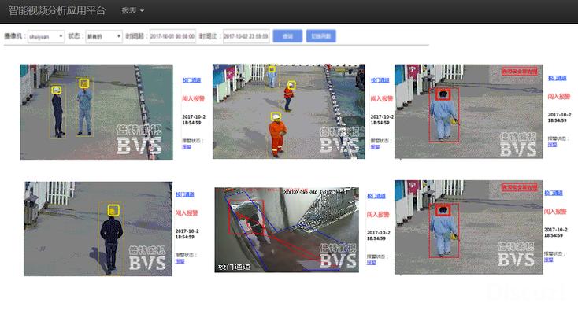Image resolution: width=578 pixels, height=310 pixels.
Task: Click 报警 status link under indoor staircase card
Action: [371, 263]
